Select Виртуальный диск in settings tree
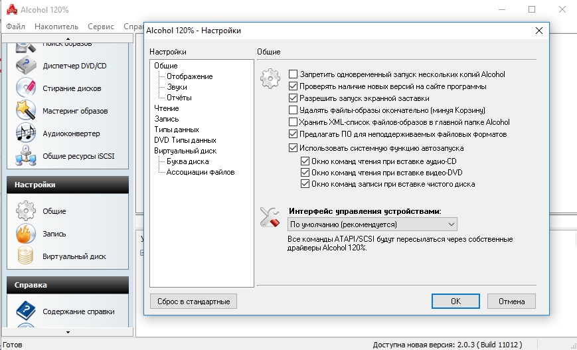 click(x=185, y=151)
